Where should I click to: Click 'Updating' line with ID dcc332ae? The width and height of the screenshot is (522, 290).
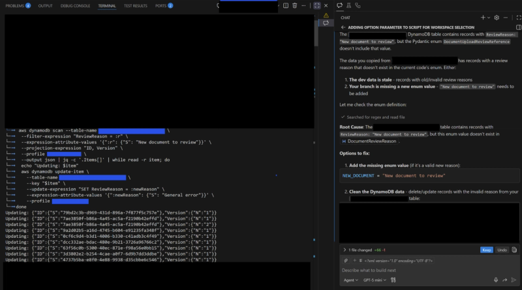click(x=111, y=242)
